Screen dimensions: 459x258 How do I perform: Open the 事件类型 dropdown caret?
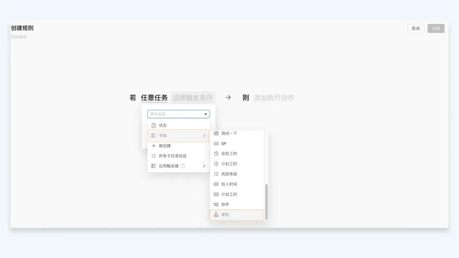206,114
